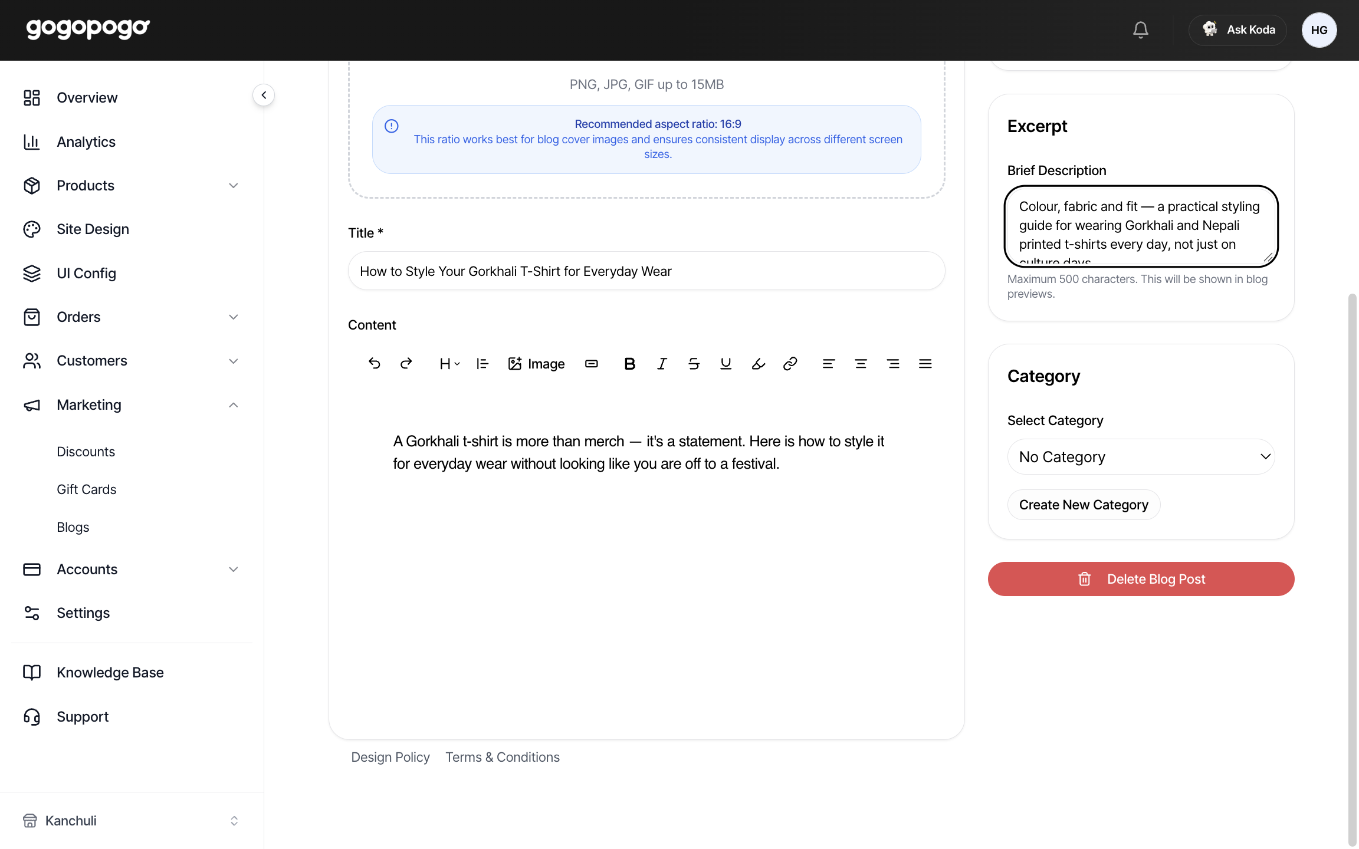The image size is (1359, 849).
Task: Open the notifications bell
Action: (x=1141, y=29)
